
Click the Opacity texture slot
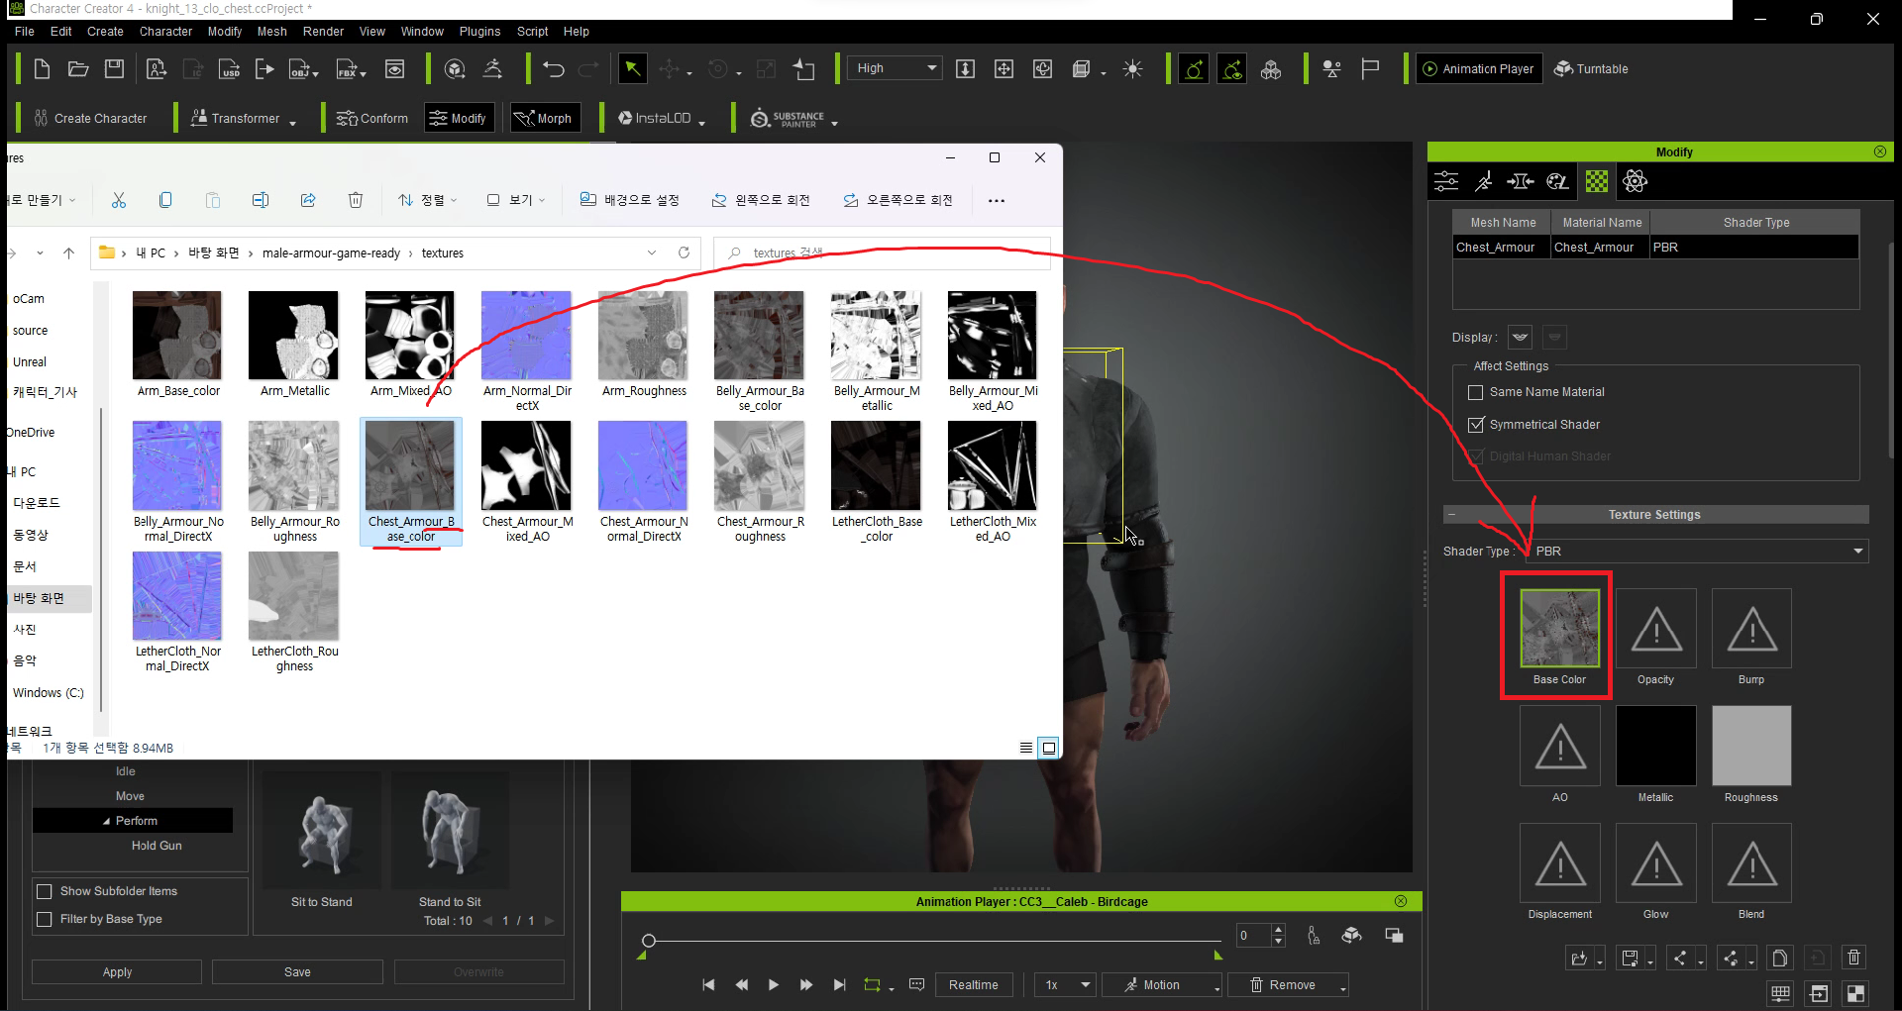[x=1655, y=628]
